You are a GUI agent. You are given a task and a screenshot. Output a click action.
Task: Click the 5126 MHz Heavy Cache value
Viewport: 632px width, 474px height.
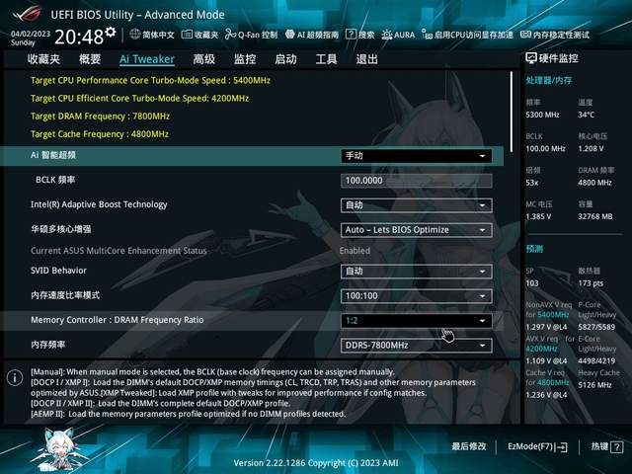(x=594, y=385)
